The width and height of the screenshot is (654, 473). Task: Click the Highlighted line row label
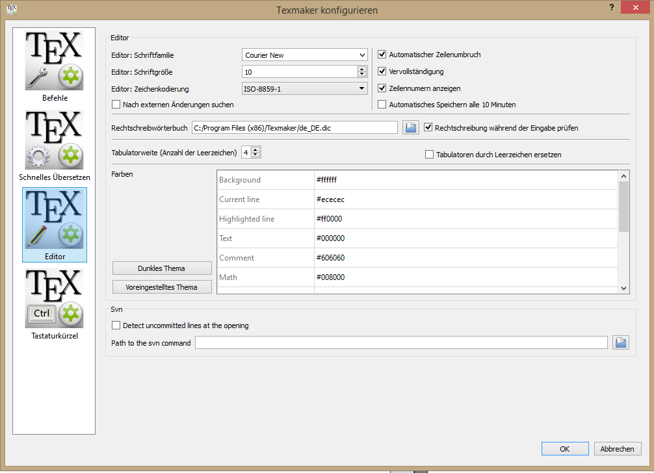click(x=266, y=219)
